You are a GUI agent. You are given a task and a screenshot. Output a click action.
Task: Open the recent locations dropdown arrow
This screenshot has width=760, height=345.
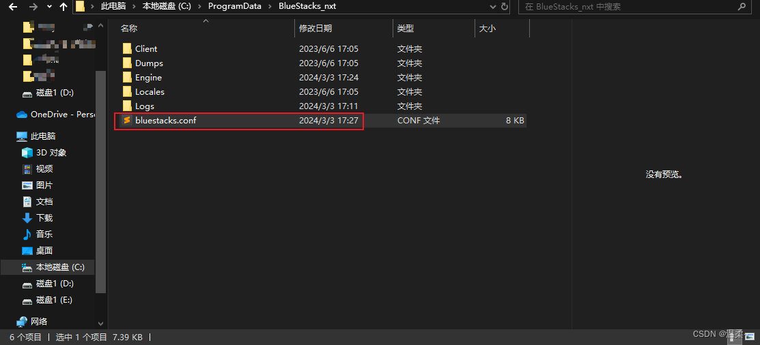(49, 7)
